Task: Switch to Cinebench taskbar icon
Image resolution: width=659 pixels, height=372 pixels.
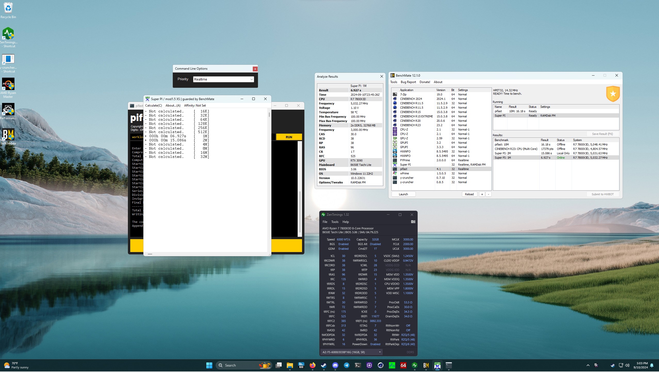Action: point(381,366)
